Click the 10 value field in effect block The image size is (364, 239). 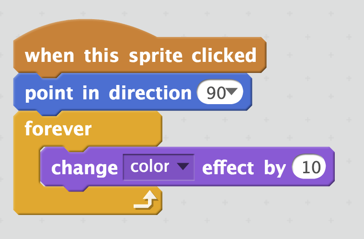[x=309, y=167]
